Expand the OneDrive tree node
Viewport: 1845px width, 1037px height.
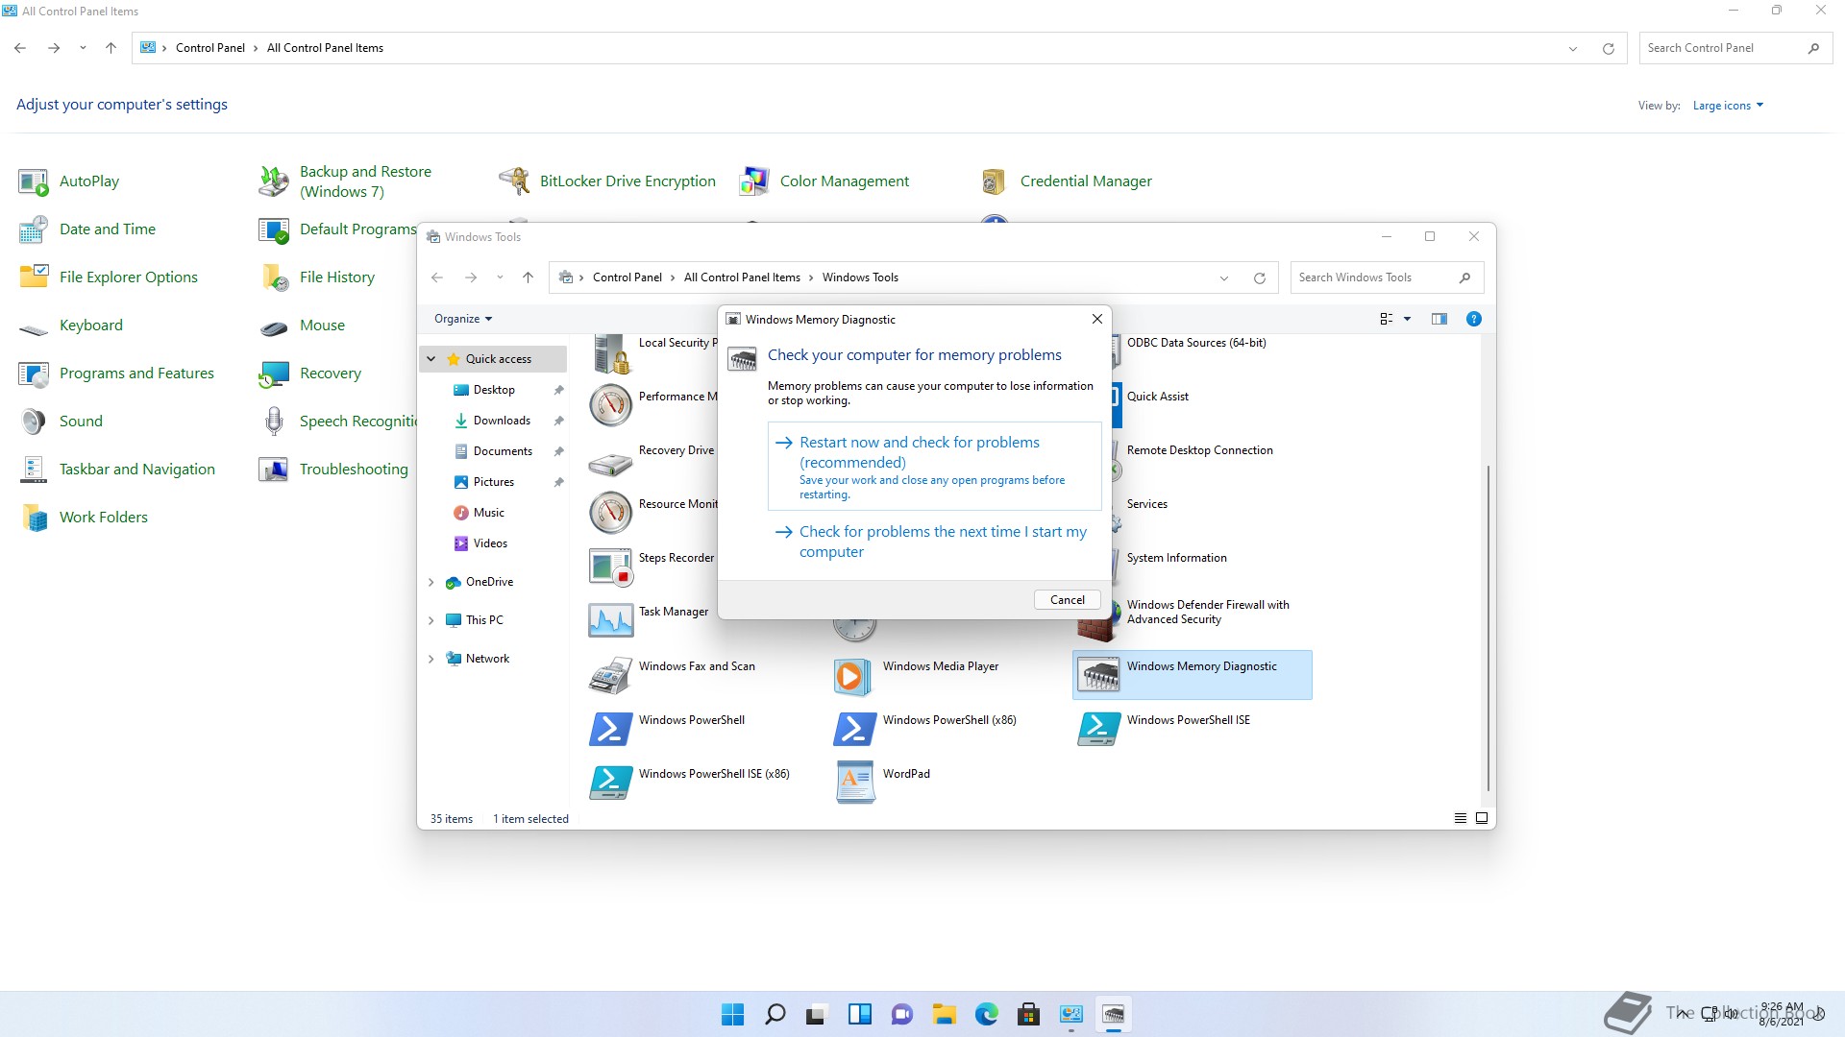coord(431,582)
